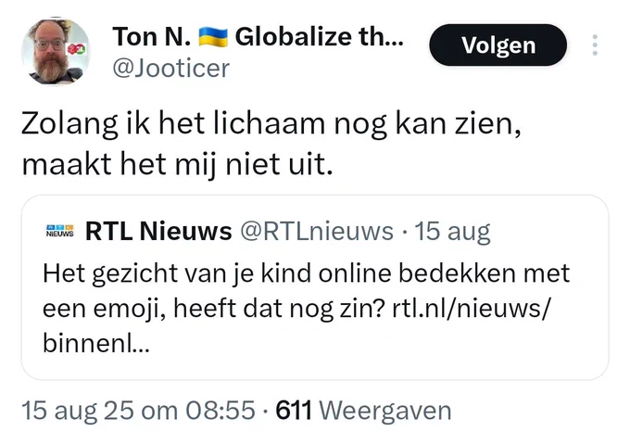Click the small badge in avatar photo
The width and height of the screenshot is (630, 444).
pyautogui.click(x=76, y=50)
